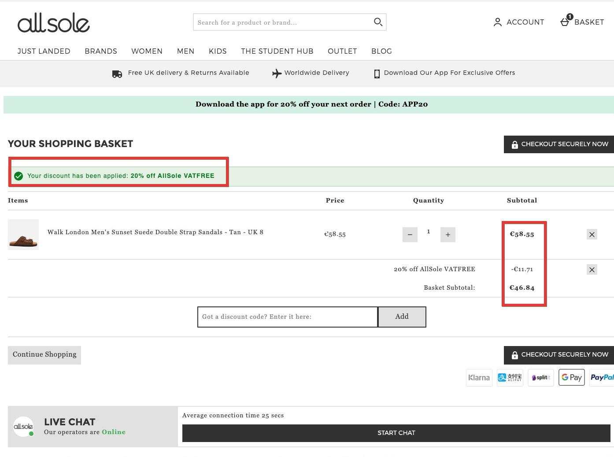Increase sandals quantity with plus button

point(448,235)
